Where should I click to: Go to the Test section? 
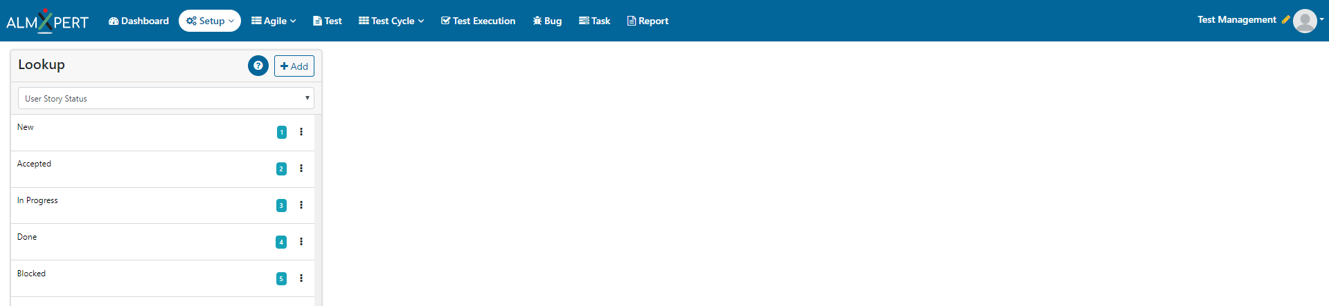(x=328, y=21)
